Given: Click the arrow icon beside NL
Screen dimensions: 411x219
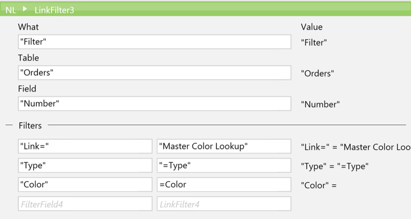Looking at the screenshot, I should tap(25, 9).
